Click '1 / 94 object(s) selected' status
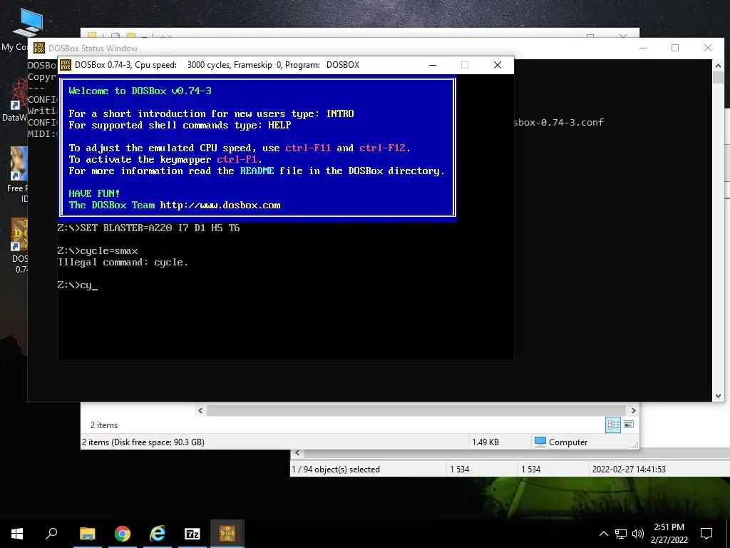 click(x=336, y=470)
